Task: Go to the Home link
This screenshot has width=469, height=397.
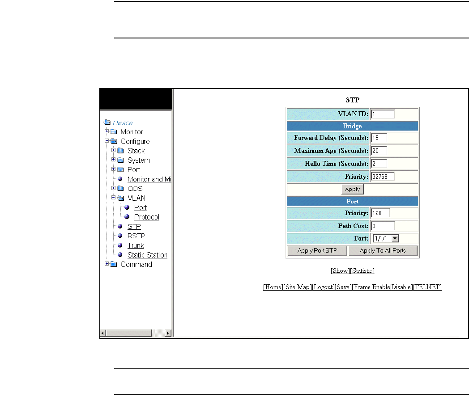Action: 273,287
